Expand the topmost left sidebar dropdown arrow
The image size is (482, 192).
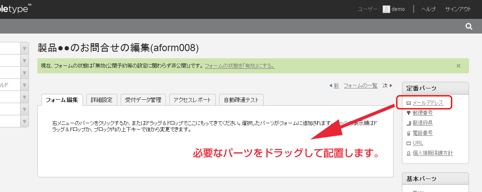24,49
